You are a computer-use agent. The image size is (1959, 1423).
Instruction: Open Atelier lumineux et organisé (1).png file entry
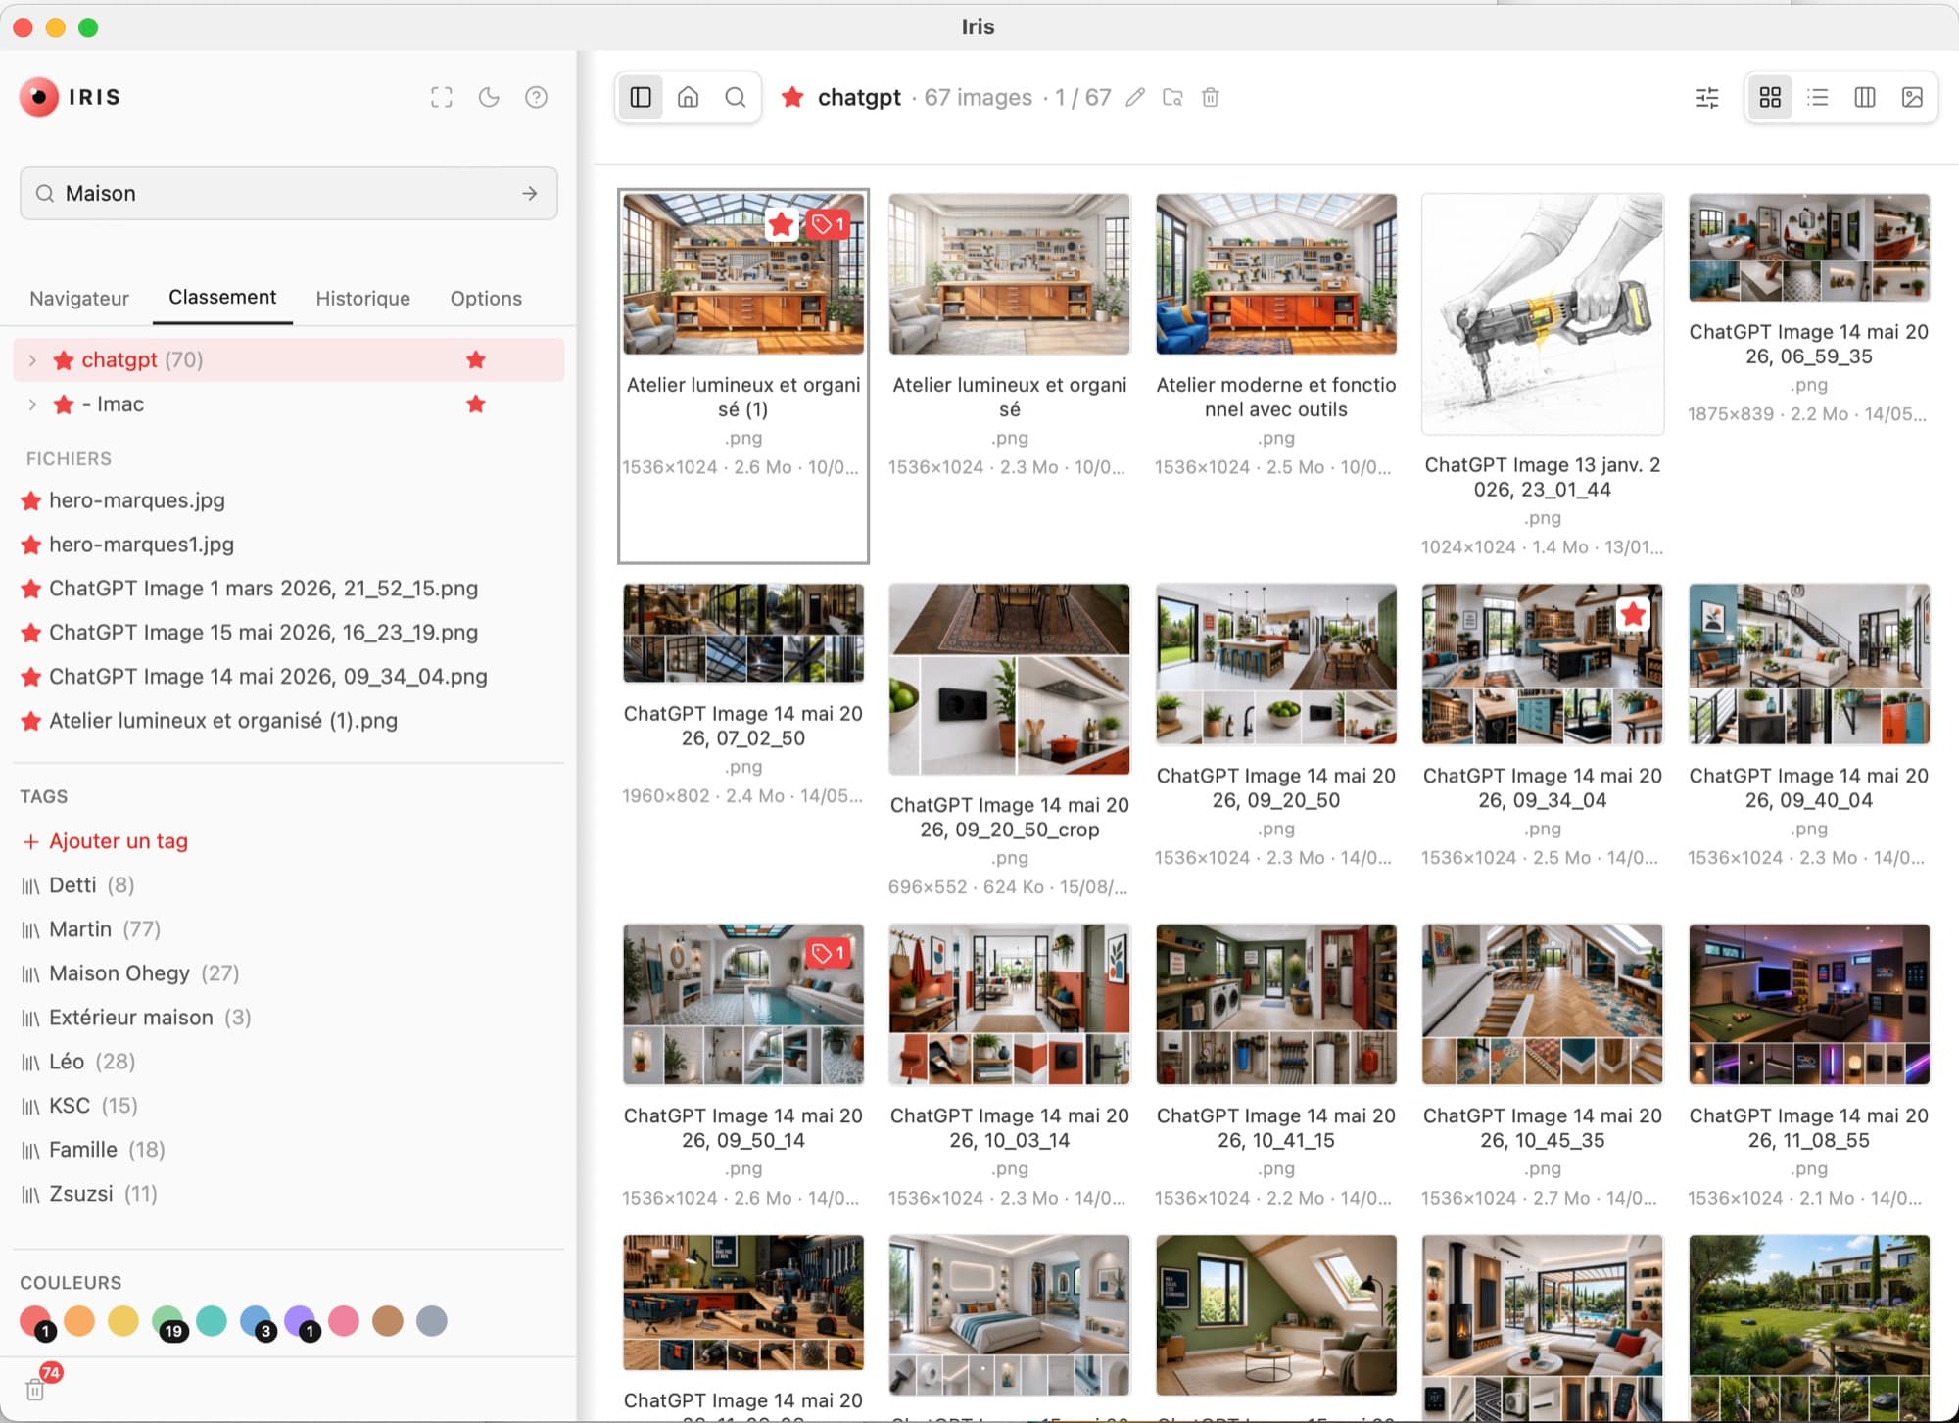pyautogui.click(x=222, y=721)
